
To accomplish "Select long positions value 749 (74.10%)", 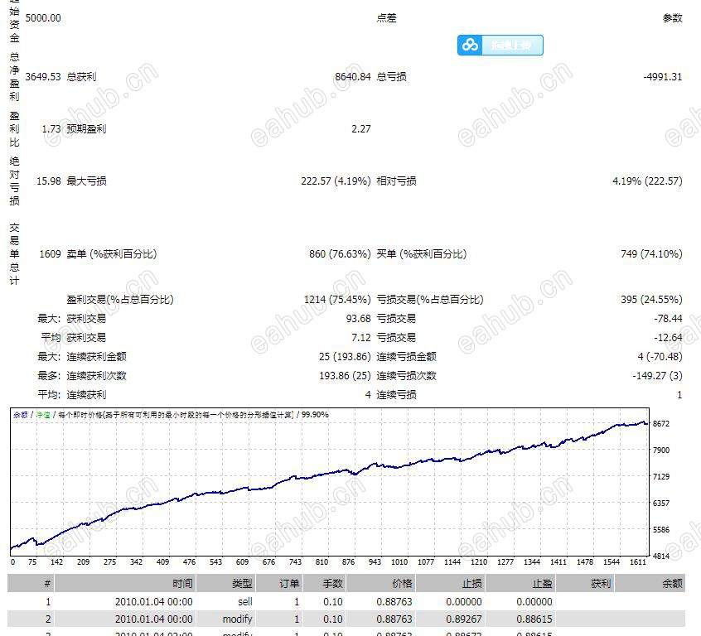I will coord(651,254).
